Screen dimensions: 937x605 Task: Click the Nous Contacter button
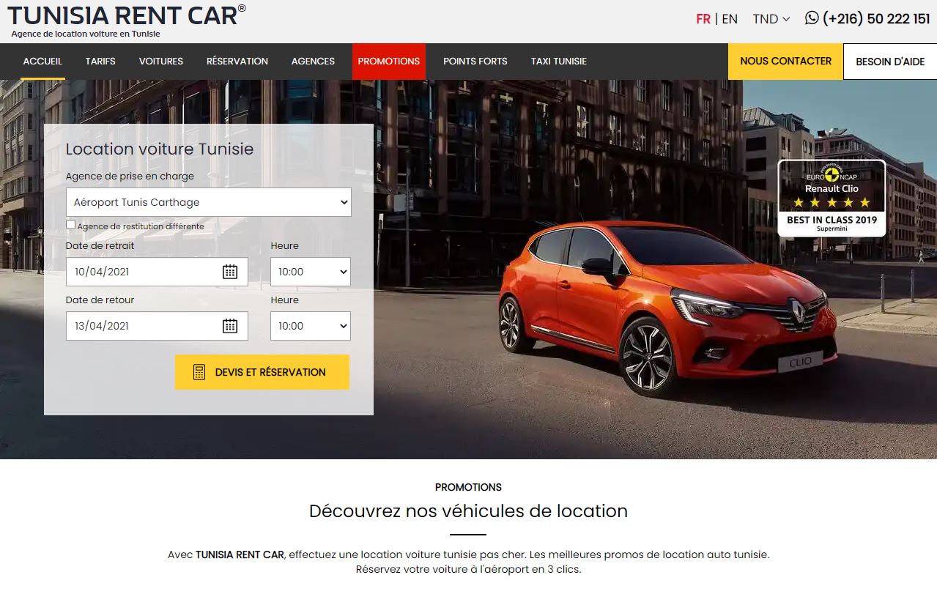tap(785, 62)
